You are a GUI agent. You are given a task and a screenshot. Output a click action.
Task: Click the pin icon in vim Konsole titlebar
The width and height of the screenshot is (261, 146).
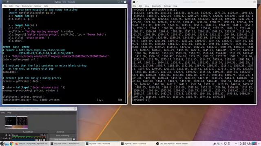(x=8, y=2)
